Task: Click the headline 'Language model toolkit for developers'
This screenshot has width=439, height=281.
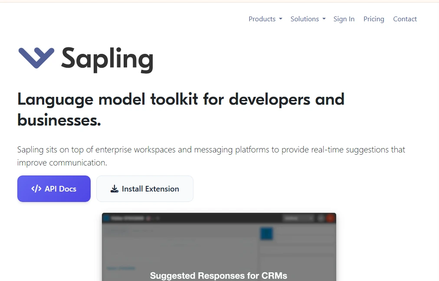Action: [180, 109]
